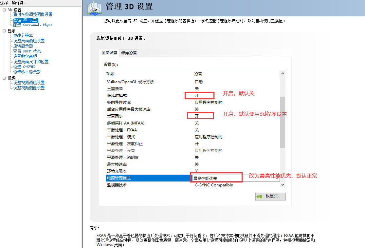Select the 平滑处理 - 透明度 row
The width and height of the screenshot is (365, 248).
pos(193,158)
